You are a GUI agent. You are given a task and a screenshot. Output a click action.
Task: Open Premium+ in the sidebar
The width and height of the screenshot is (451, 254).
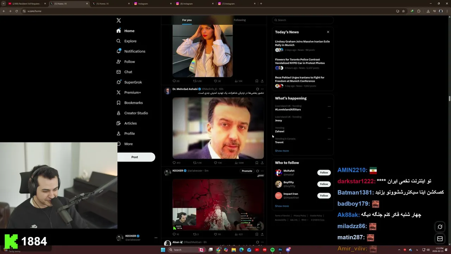129,92
